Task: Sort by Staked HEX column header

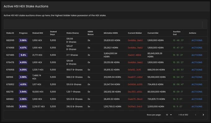Action: click(38, 33)
